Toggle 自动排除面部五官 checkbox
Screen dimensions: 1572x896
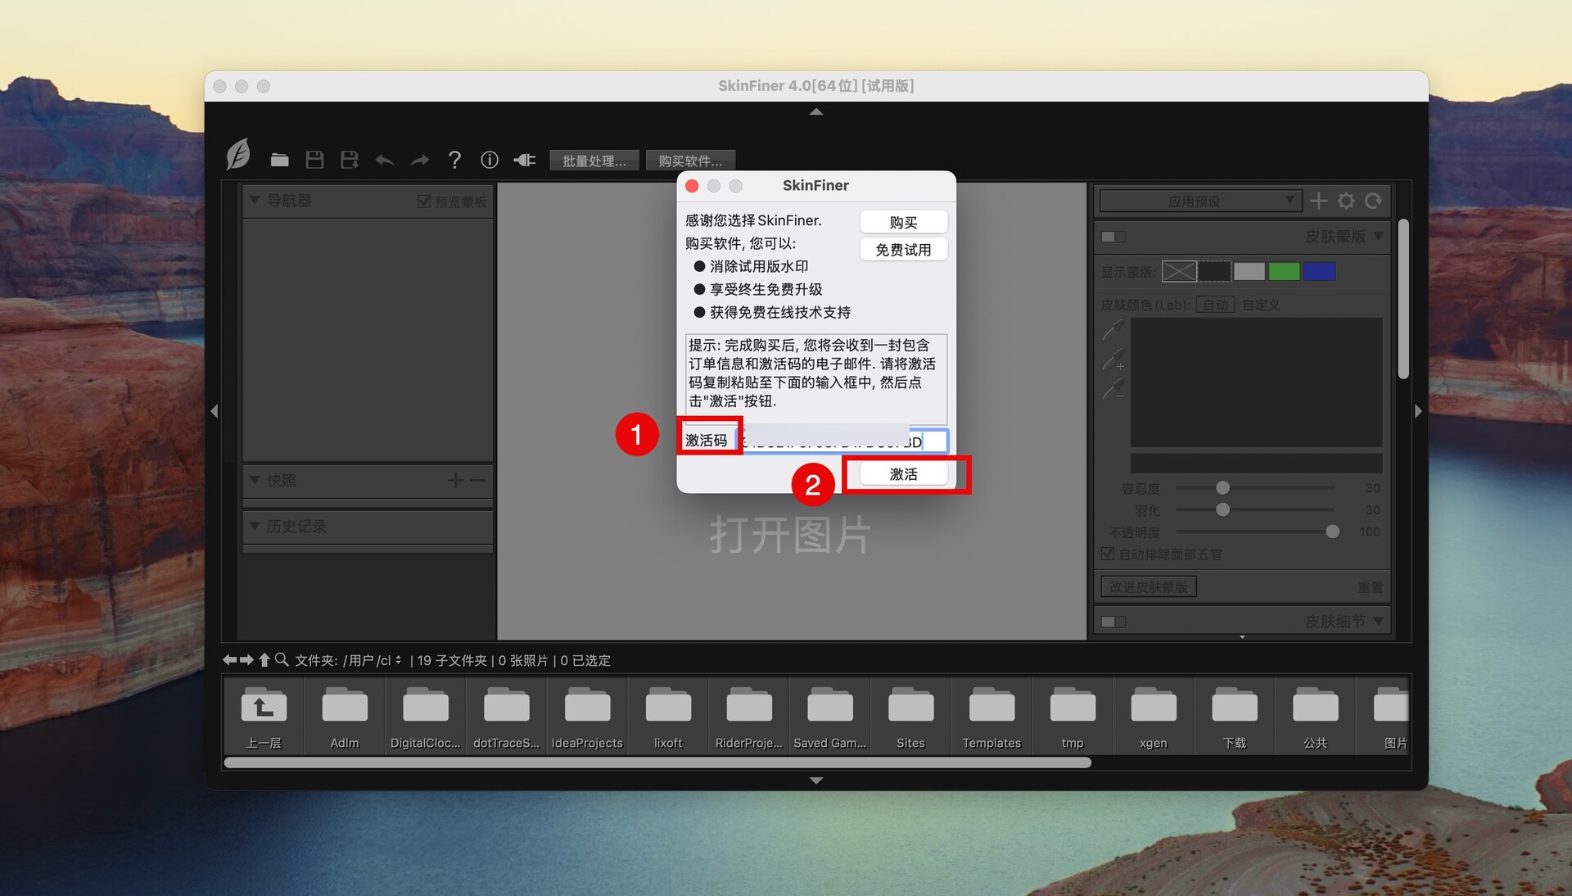tap(1108, 554)
